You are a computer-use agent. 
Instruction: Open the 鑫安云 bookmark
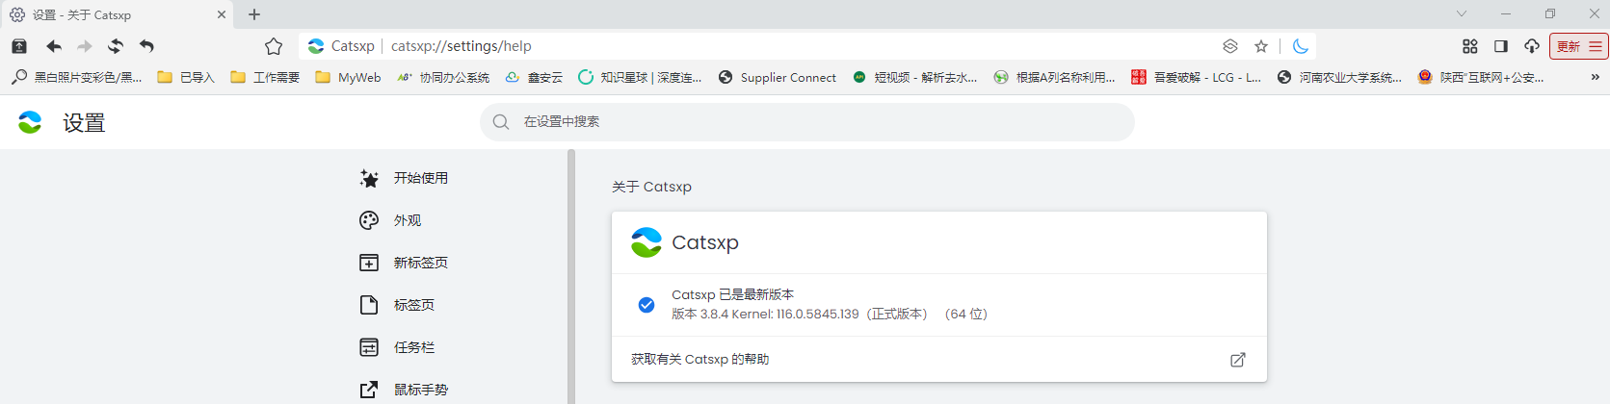[534, 77]
